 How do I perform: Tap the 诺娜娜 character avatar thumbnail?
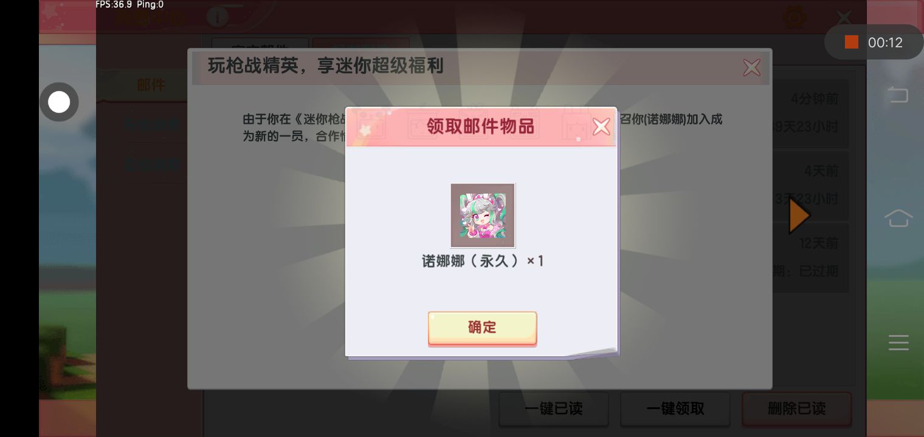pos(483,215)
